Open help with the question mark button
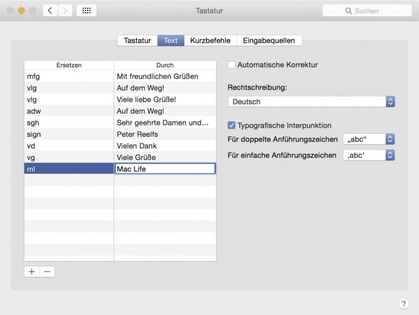Screen dimensions: 419x315 tap(403, 303)
